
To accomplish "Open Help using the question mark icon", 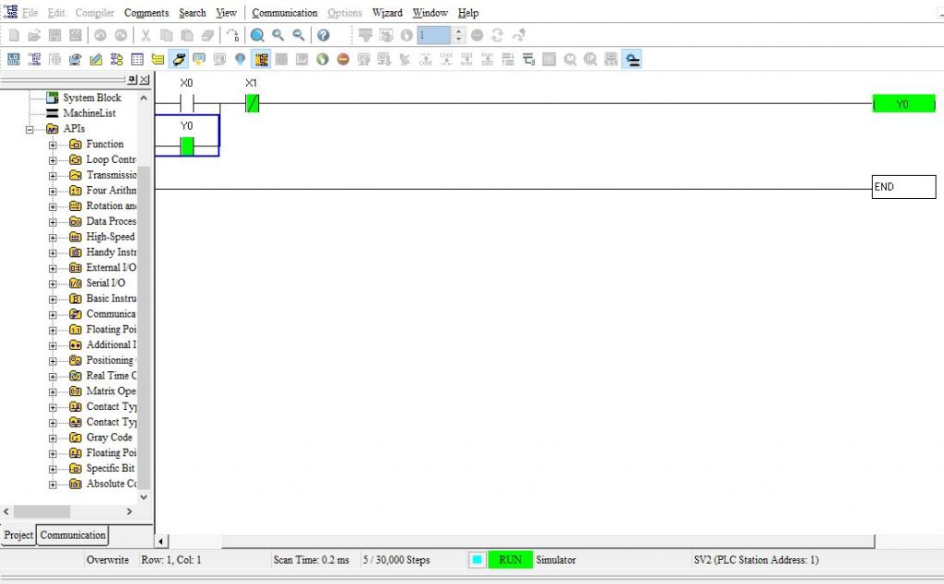I will click(323, 34).
